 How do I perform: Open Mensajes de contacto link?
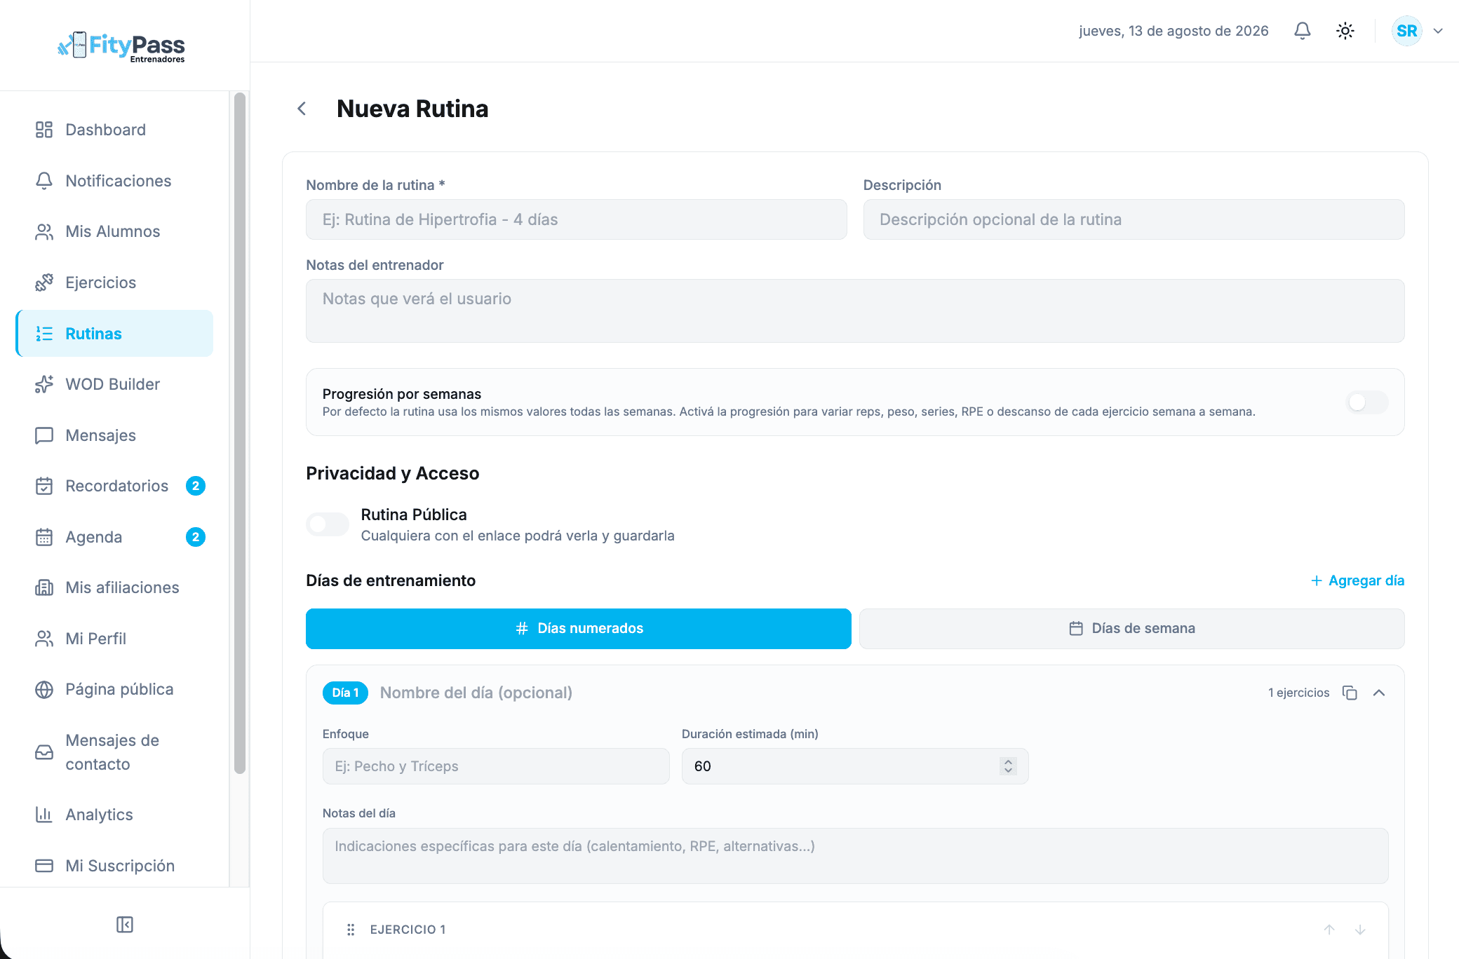point(114,752)
